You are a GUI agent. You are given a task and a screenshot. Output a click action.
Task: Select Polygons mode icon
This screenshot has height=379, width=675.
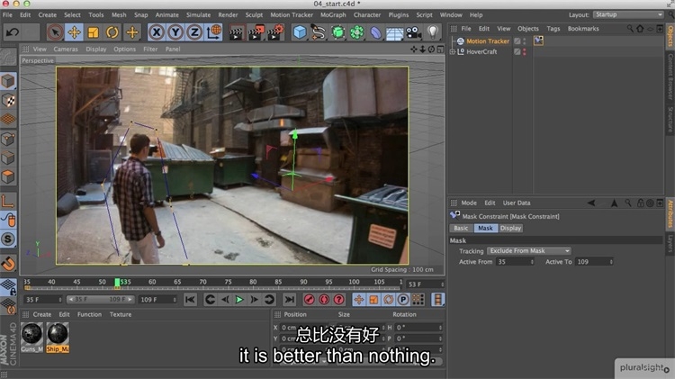click(x=8, y=176)
